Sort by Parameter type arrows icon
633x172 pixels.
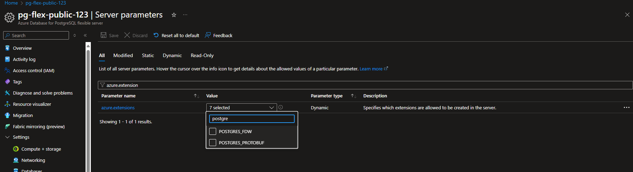(x=353, y=96)
